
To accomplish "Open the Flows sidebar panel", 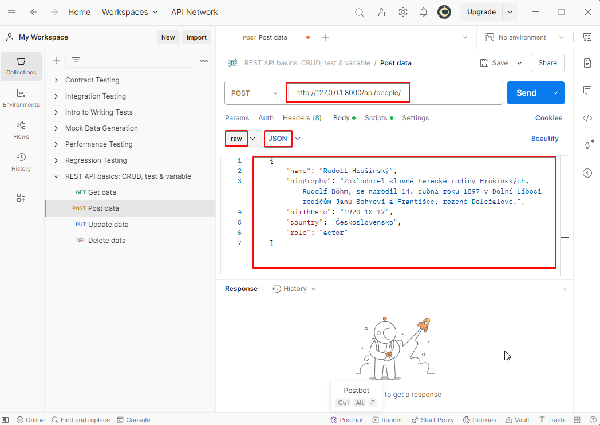I will pos(21,131).
